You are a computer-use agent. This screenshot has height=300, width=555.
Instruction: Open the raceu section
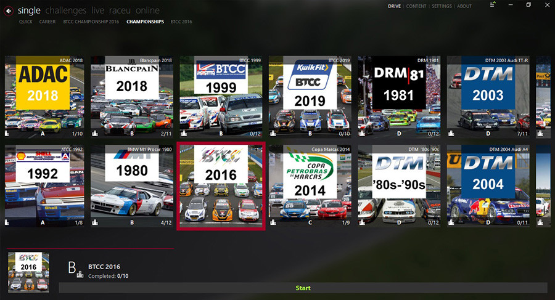(x=120, y=10)
